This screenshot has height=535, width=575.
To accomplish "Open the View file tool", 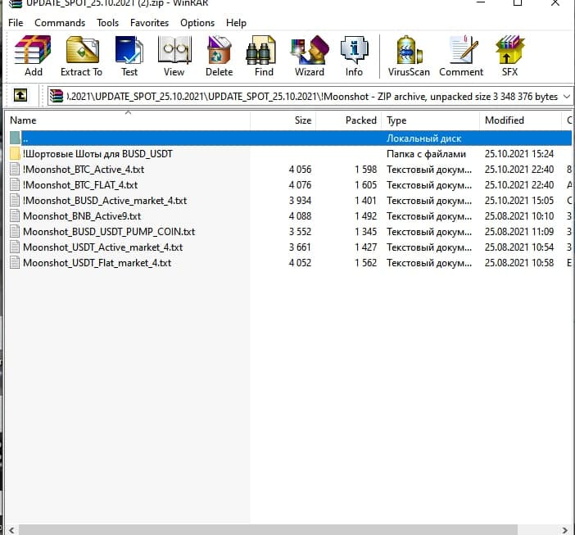I will point(174,56).
